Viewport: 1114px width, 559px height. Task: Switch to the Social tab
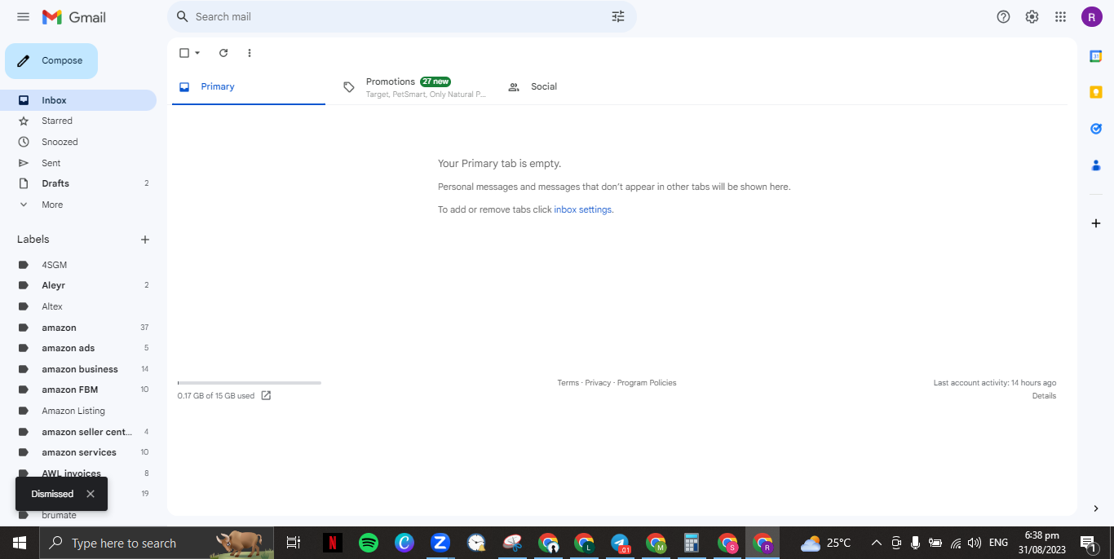click(544, 86)
